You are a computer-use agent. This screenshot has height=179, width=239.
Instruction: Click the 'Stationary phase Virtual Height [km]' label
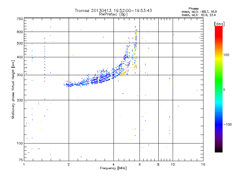pyautogui.click(x=13, y=90)
